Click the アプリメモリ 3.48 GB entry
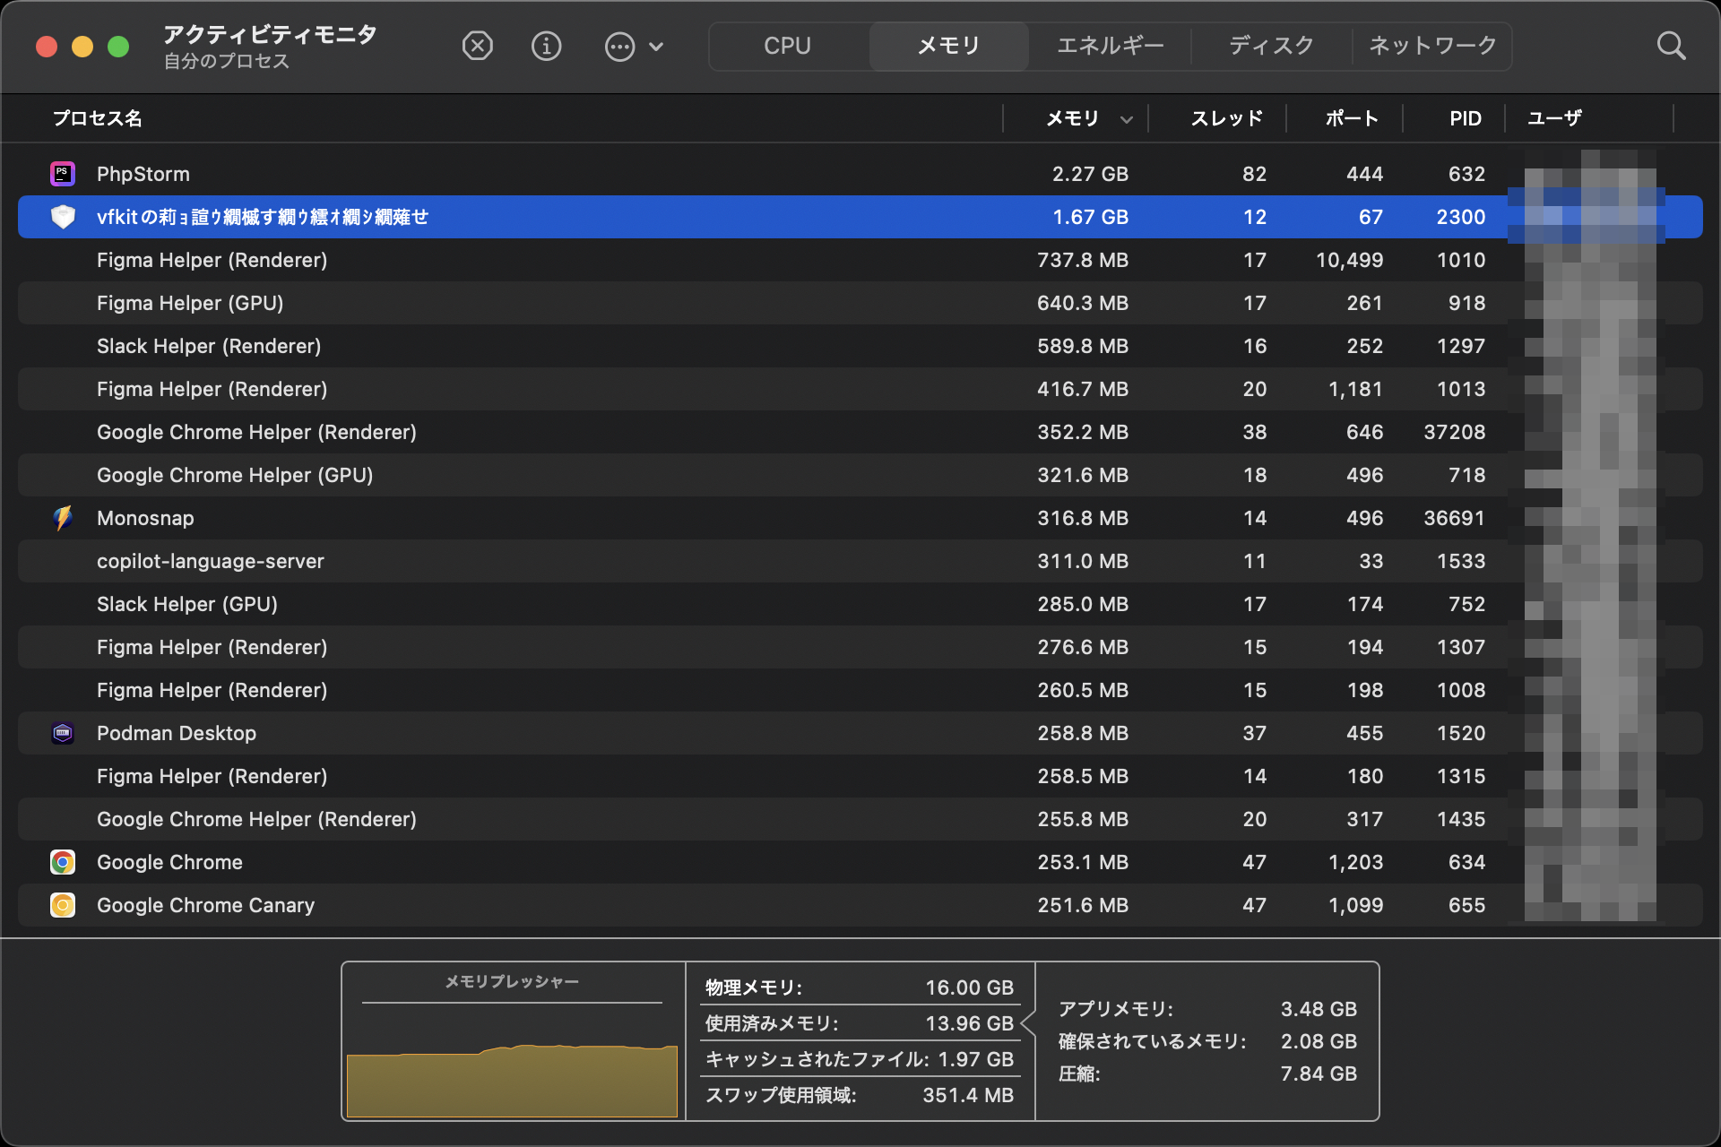This screenshot has width=1721, height=1147. (1207, 1009)
